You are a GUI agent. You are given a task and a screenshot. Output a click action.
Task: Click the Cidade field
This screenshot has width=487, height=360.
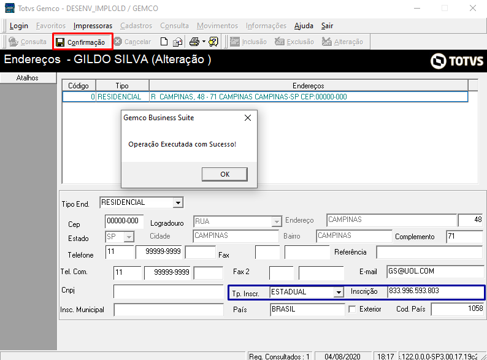236,236
